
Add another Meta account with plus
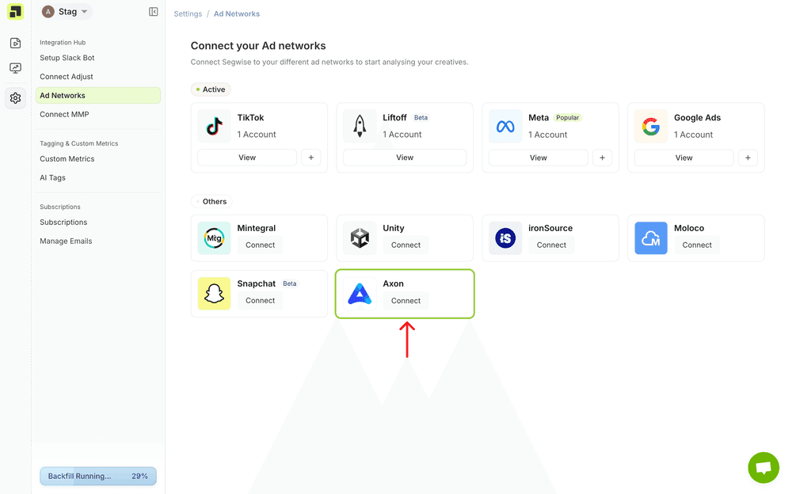(602, 158)
